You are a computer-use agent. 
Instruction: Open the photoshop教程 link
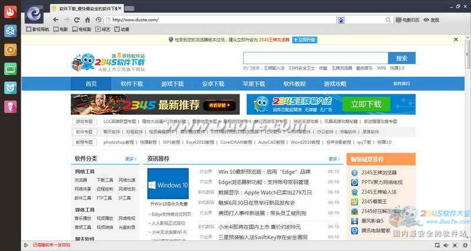click(x=118, y=142)
